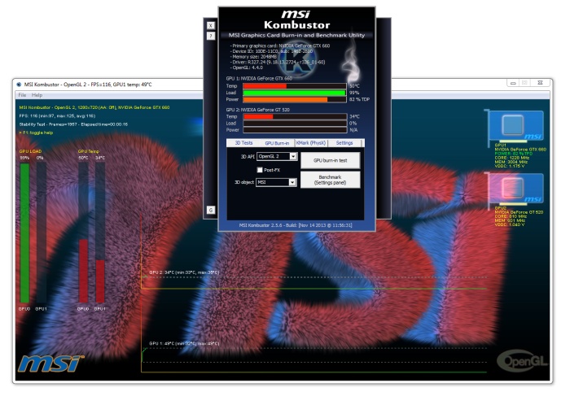Viewport: 570px width, 396px height.
Task: Click the 'GPU 2: 34°C' graph label
Action: coord(184,272)
